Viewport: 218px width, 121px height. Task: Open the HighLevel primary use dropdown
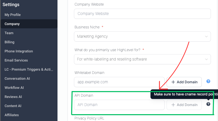point(142,59)
